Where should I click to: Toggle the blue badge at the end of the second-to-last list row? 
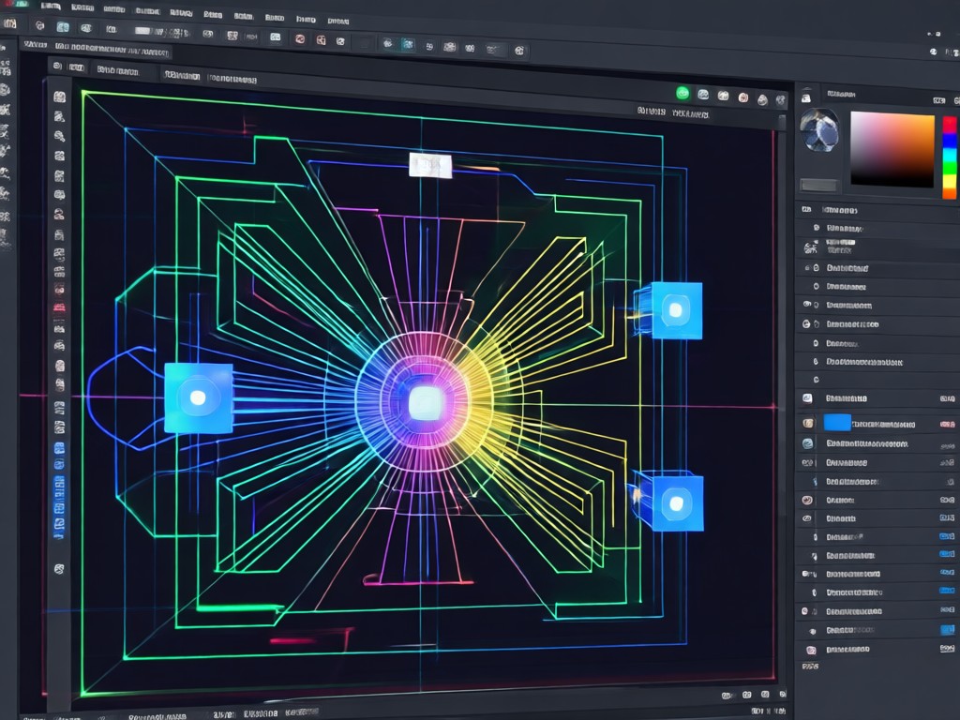pos(947,630)
